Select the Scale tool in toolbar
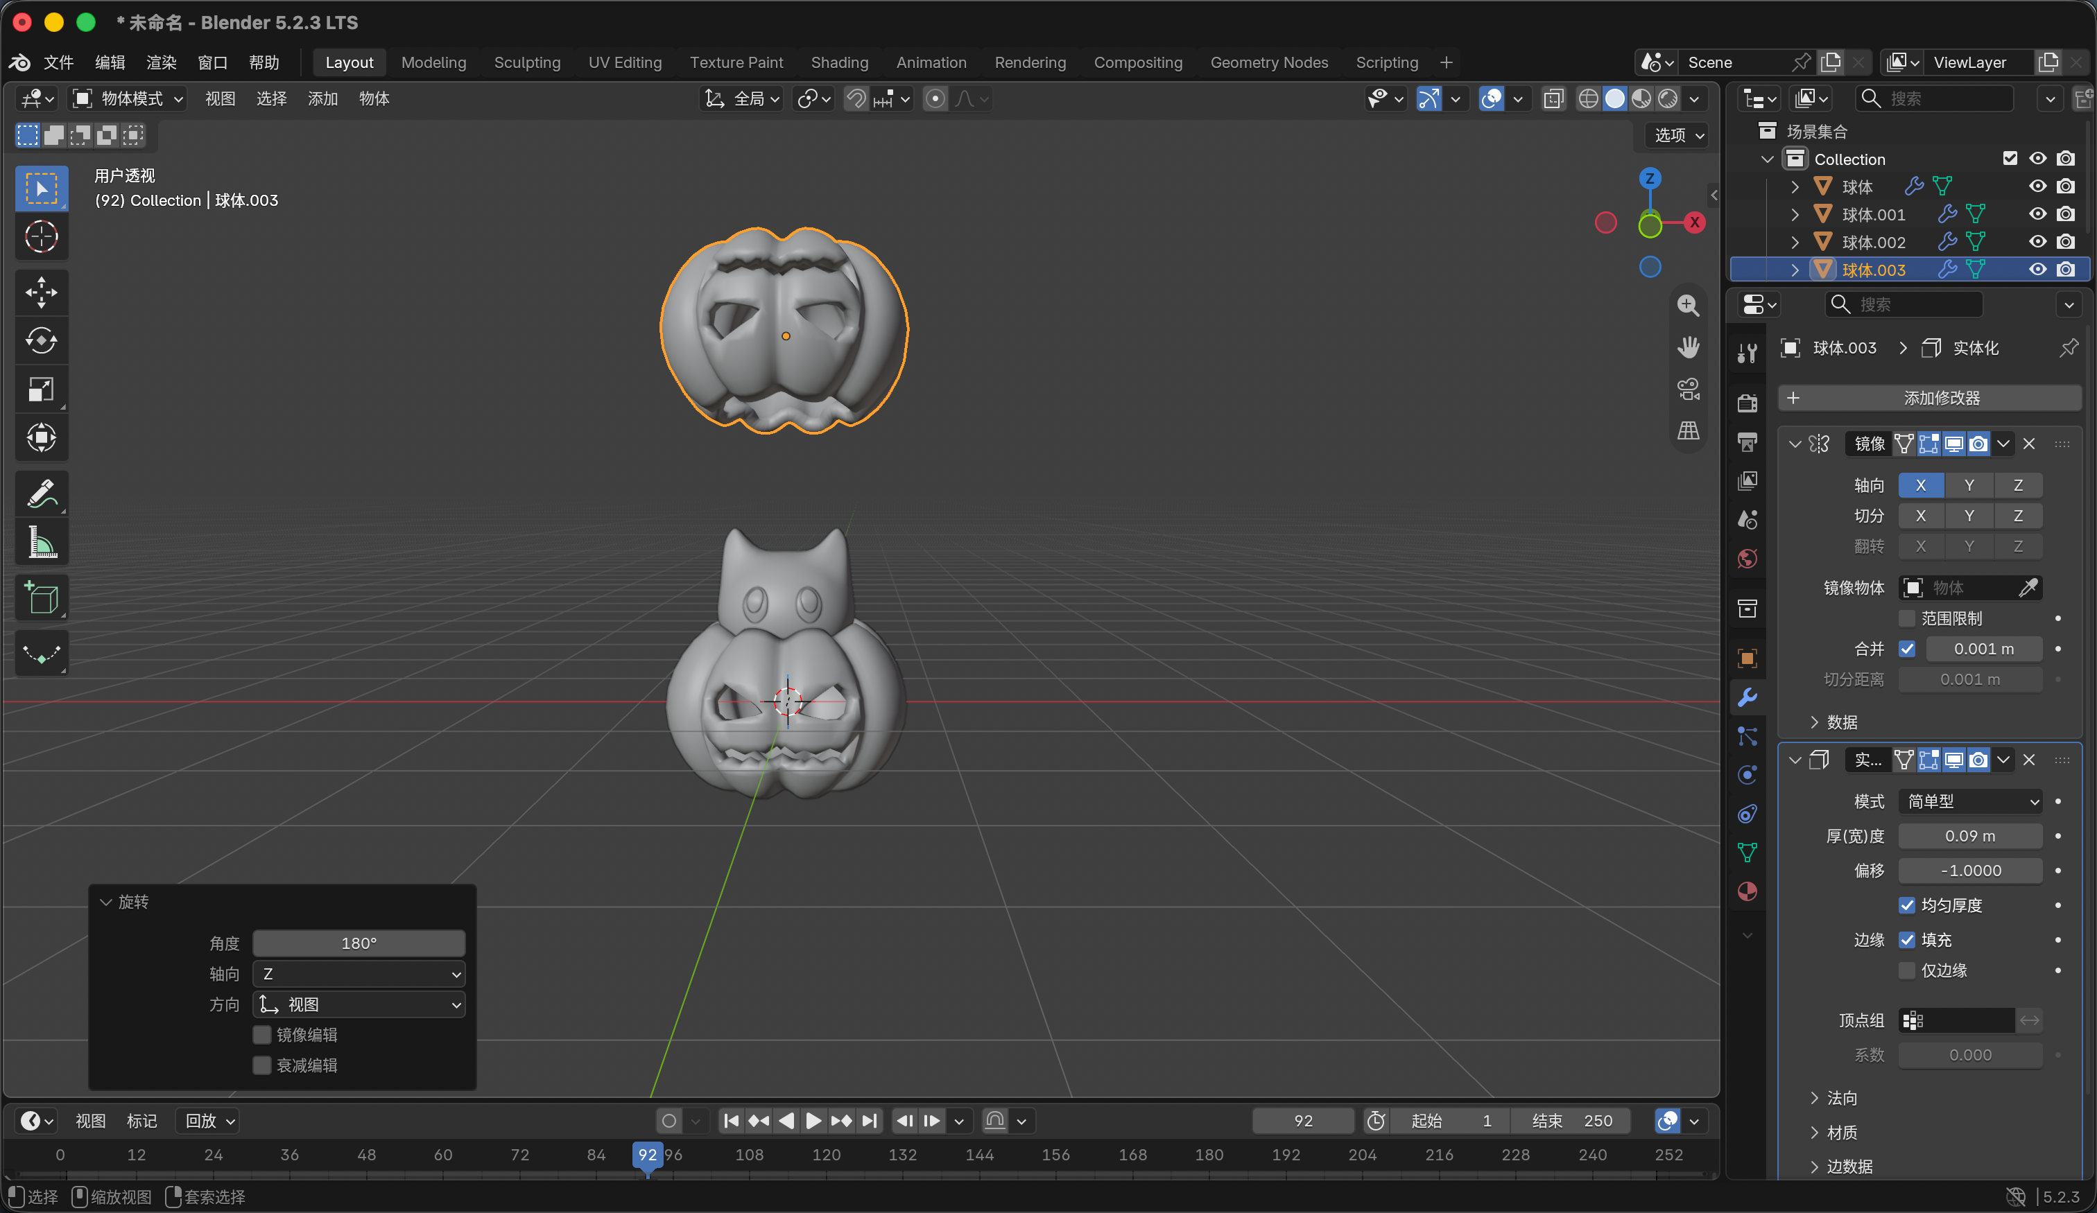Viewport: 2097px width, 1213px height. (x=42, y=390)
